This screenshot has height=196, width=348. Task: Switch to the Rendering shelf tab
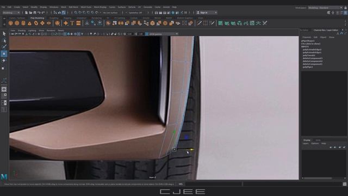coord(97,18)
